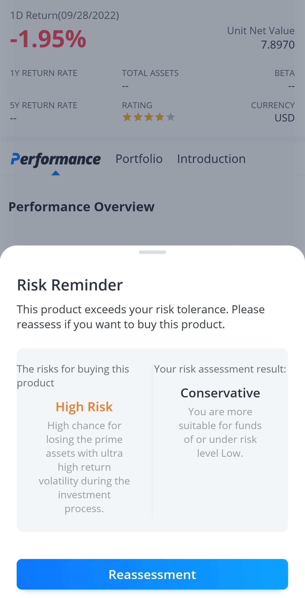Switch to the Portfolio tab
The image size is (305, 598).
(x=139, y=159)
